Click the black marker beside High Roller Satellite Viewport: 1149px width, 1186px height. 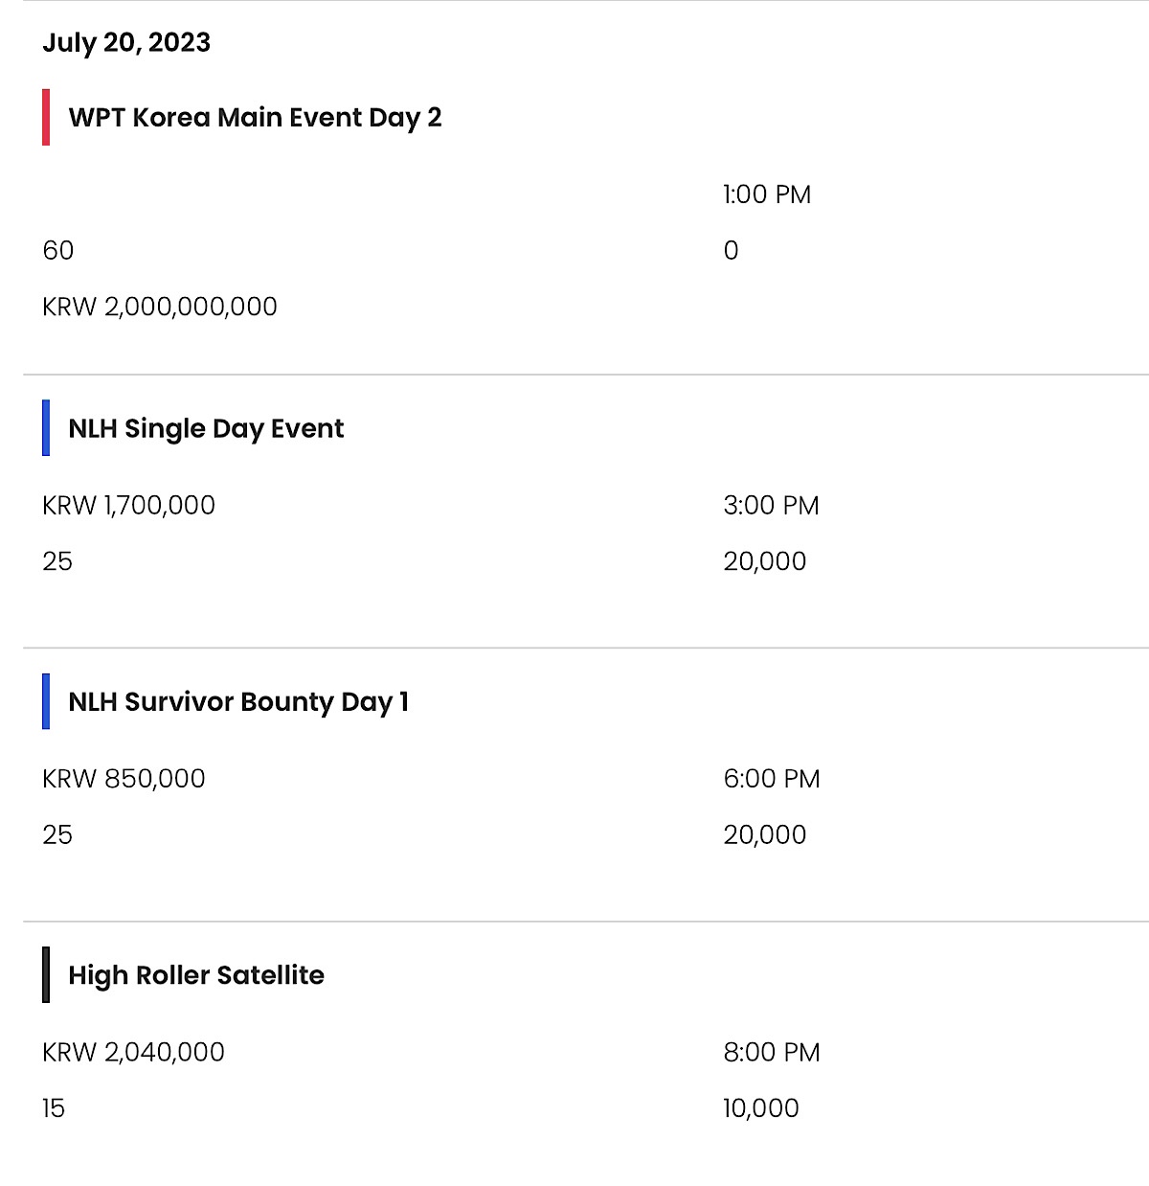tap(46, 974)
